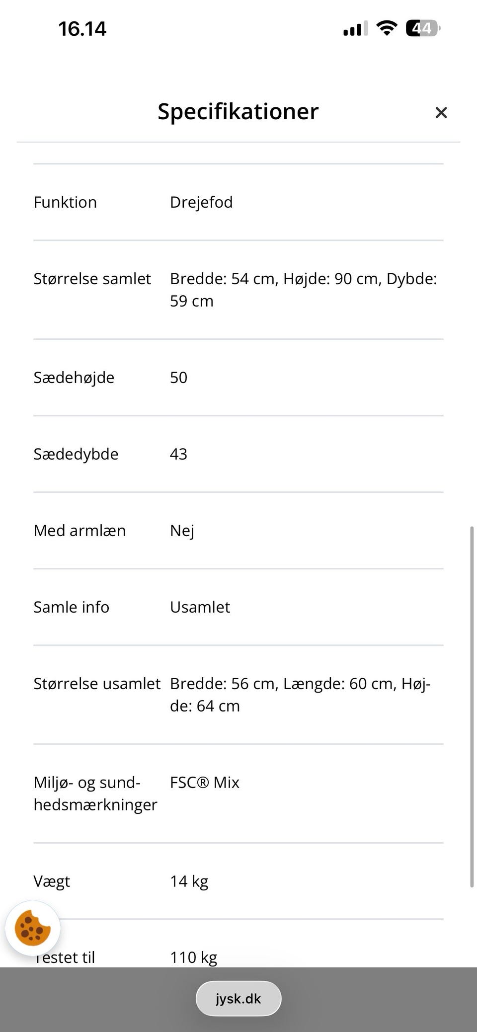477x1032 pixels.
Task: Select Usamlet under Samle info
Action: (x=200, y=607)
